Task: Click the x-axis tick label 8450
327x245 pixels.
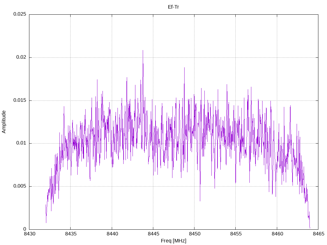Action: point(195,234)
